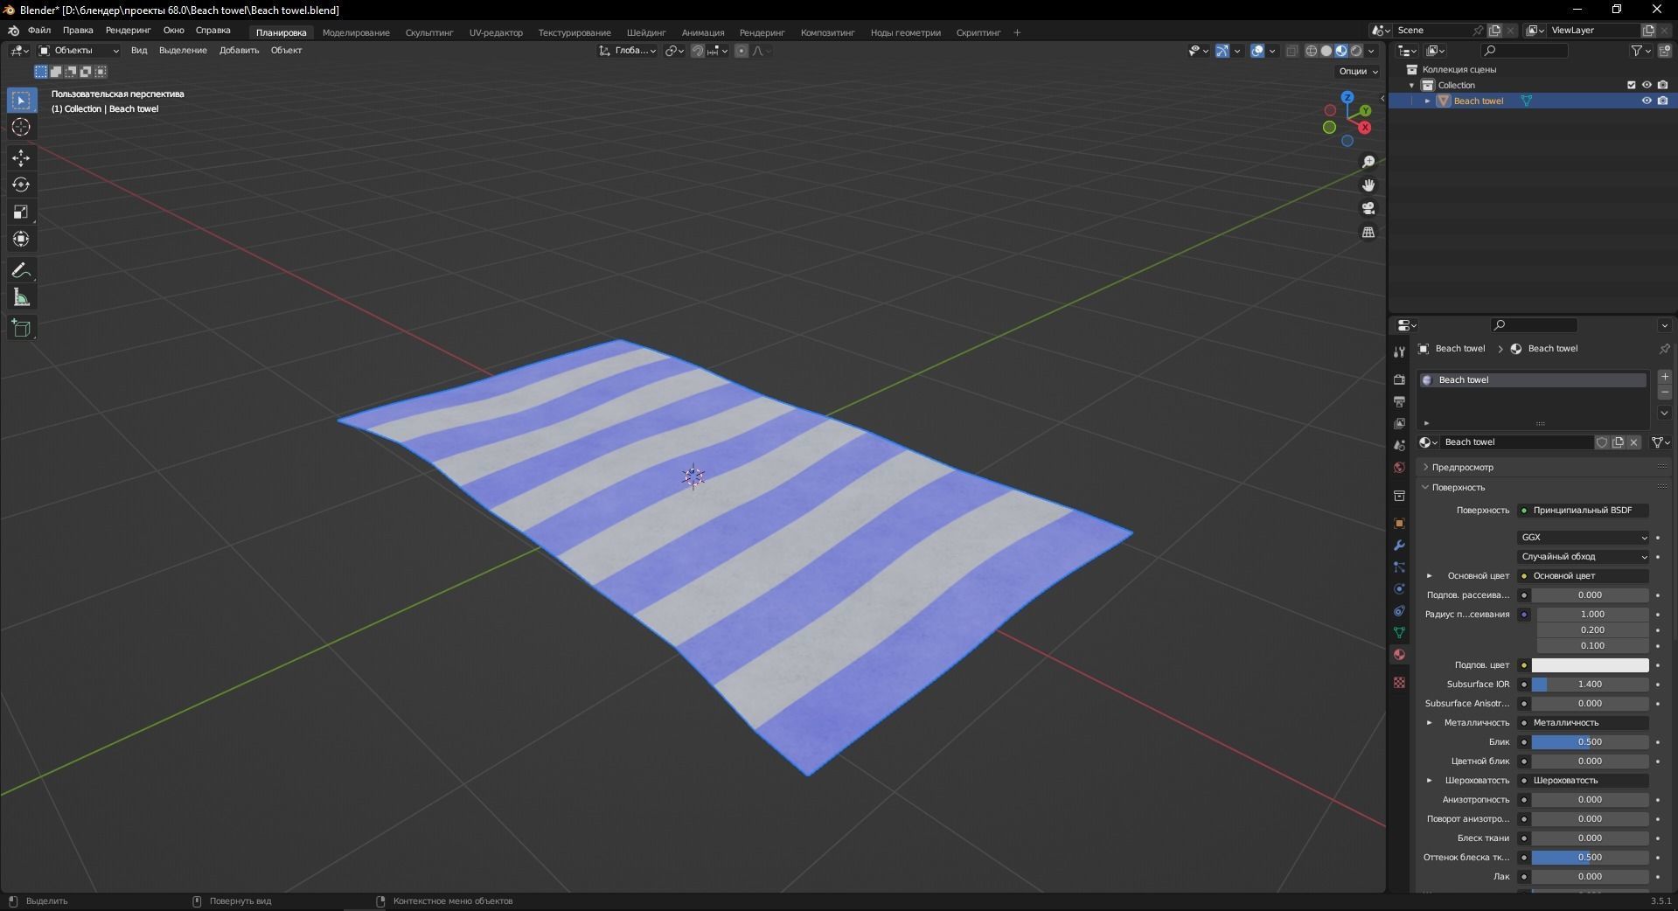Click the Metallic linked input button
Viewport: 1678px width, 911px height.
1584,723
